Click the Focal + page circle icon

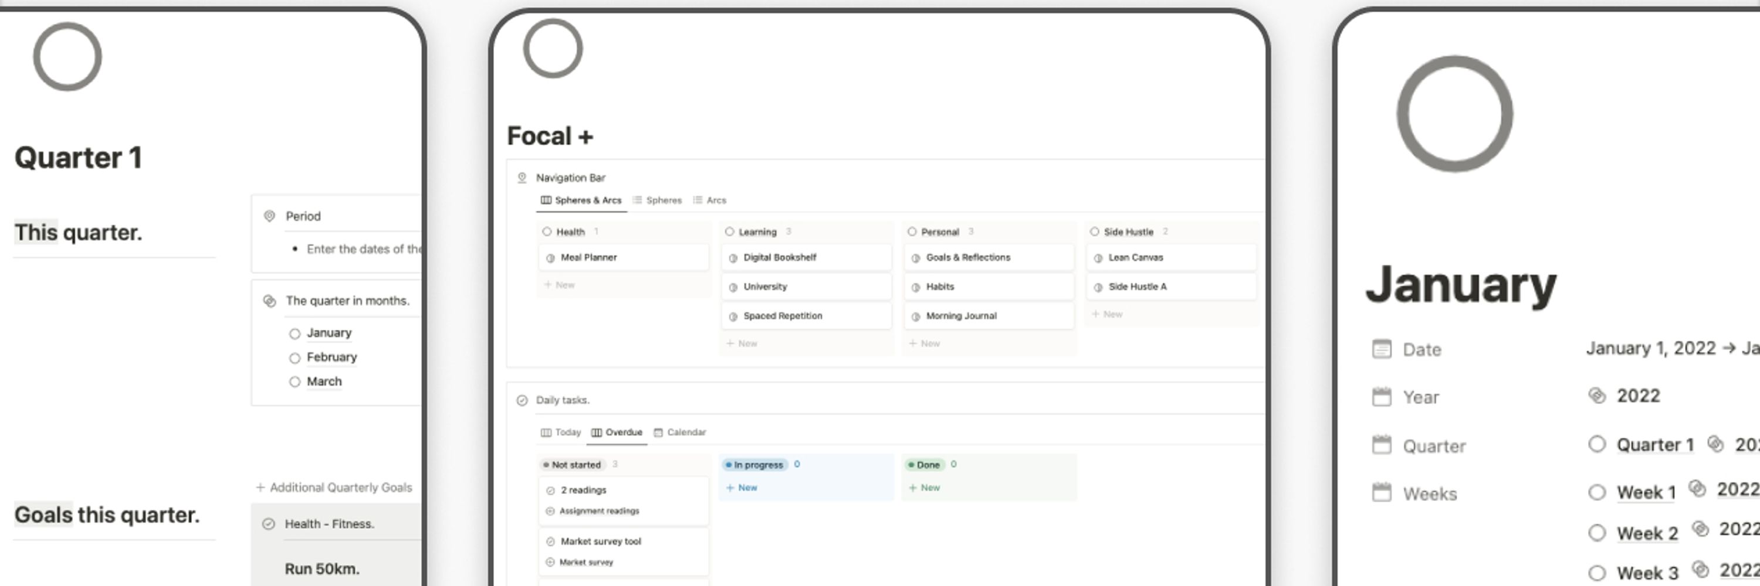pyautogui.click(x=553, y=49)
